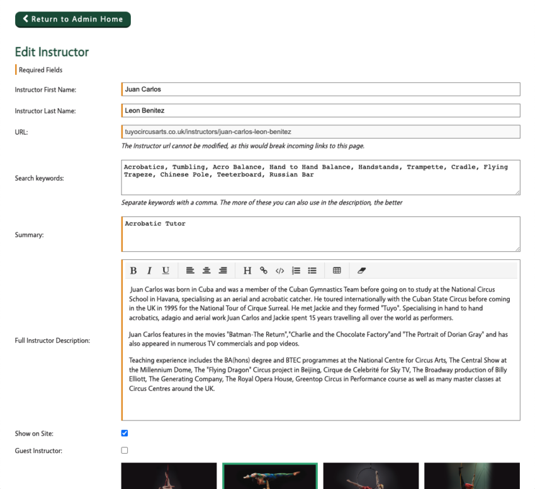535x489 pixels.
Task: Center align the description text
Action: (x=206, y=271)
